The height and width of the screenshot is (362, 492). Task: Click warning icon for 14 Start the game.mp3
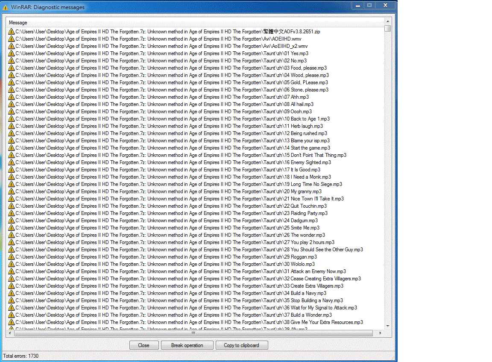pos(11,147)
